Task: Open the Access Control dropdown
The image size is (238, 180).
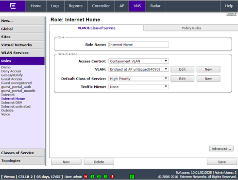Action: pos(138,61)
